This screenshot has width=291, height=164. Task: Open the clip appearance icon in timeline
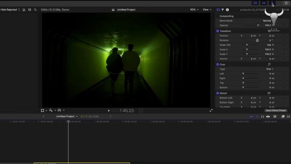[275, 117]
